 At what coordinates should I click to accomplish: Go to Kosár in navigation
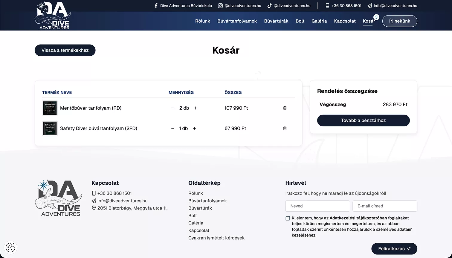[369, 21]
